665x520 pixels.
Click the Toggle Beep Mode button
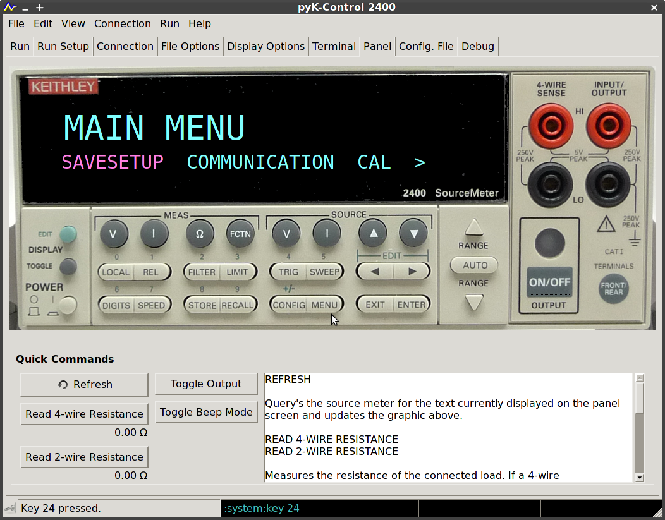click(206, 413)
